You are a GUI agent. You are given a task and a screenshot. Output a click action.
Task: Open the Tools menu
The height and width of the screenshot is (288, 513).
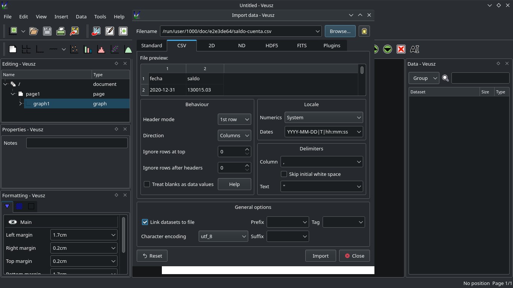[x=100, y=16]
